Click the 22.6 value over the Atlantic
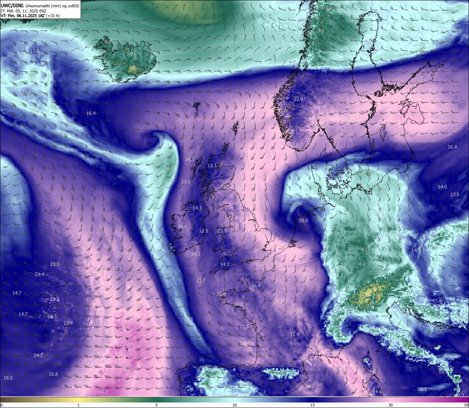 point(108,246)
